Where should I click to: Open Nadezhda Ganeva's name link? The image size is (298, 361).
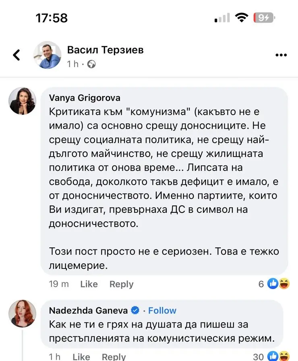point(88,310)
